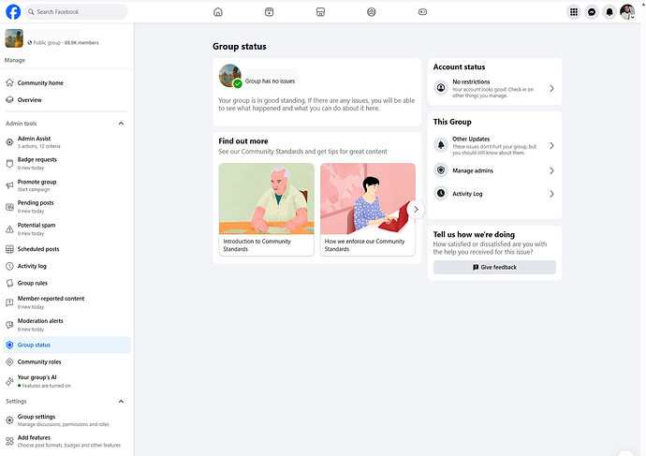This screenshot has height=456, width=646.
Task: Click the Give feedback button
Action: click(x=494, y=267)
